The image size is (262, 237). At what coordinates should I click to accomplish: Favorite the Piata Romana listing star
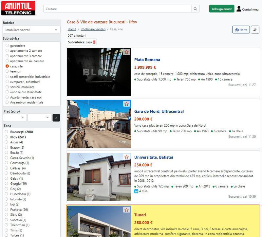[x=126, y=52]
